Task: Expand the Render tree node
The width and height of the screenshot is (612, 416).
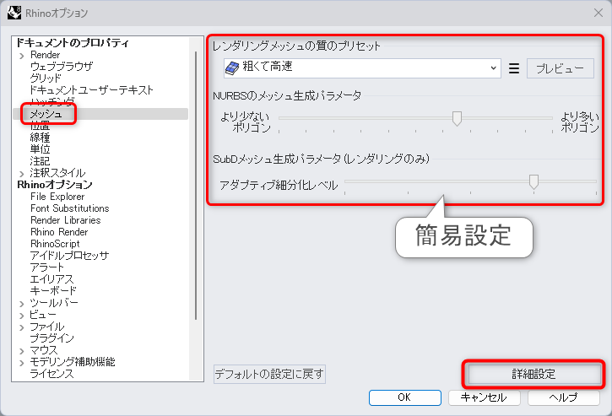Action: click(x=22, y=56)
